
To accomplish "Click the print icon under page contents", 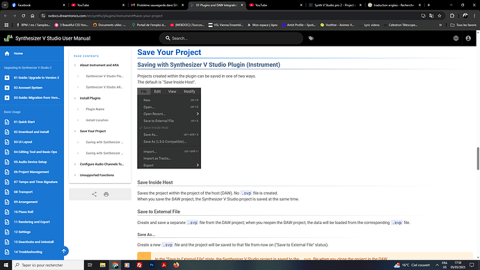I will click(x=106, y=194).
